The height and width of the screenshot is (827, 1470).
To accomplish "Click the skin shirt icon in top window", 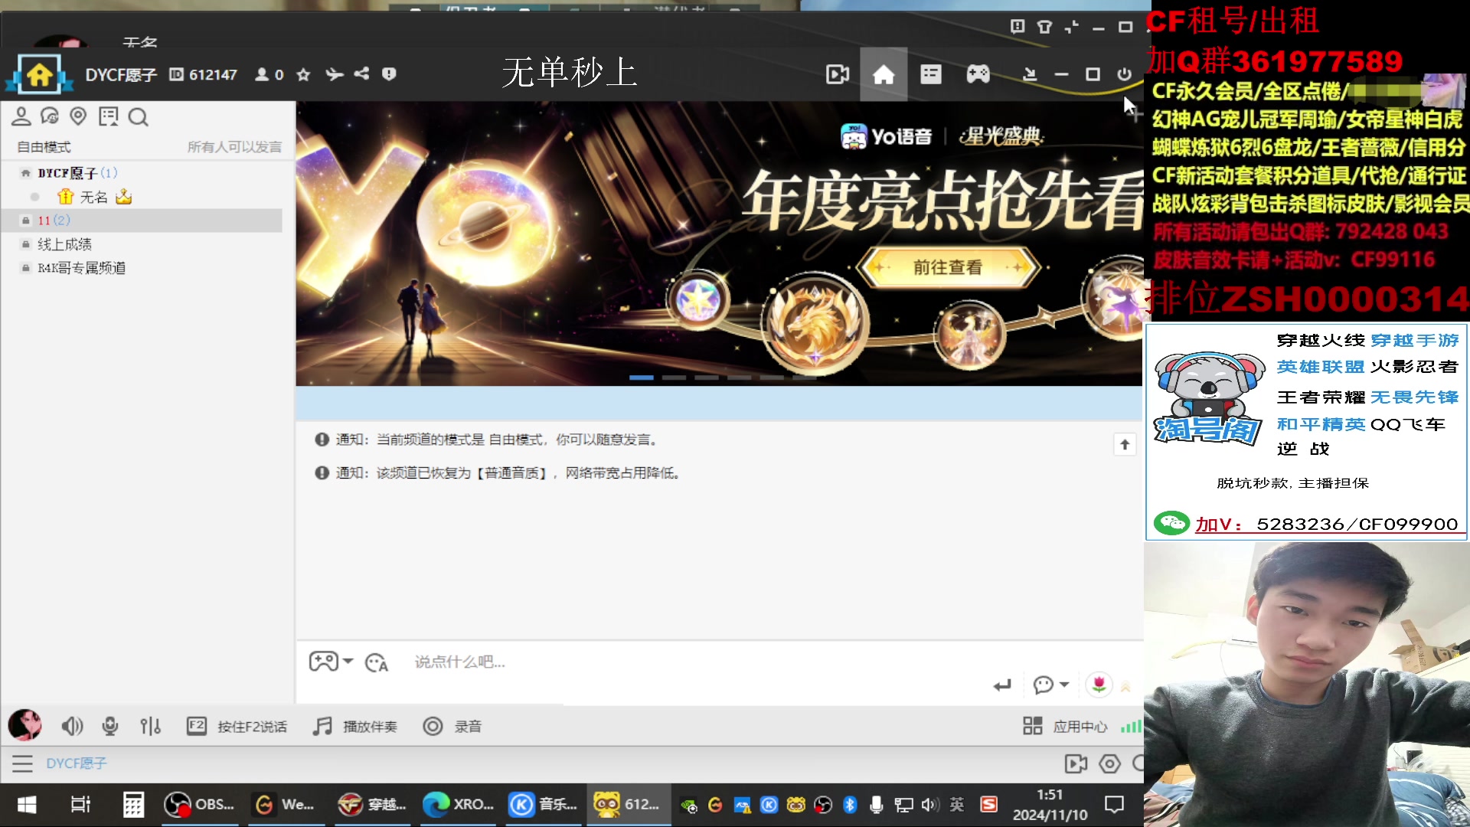I will (1044, 27).
